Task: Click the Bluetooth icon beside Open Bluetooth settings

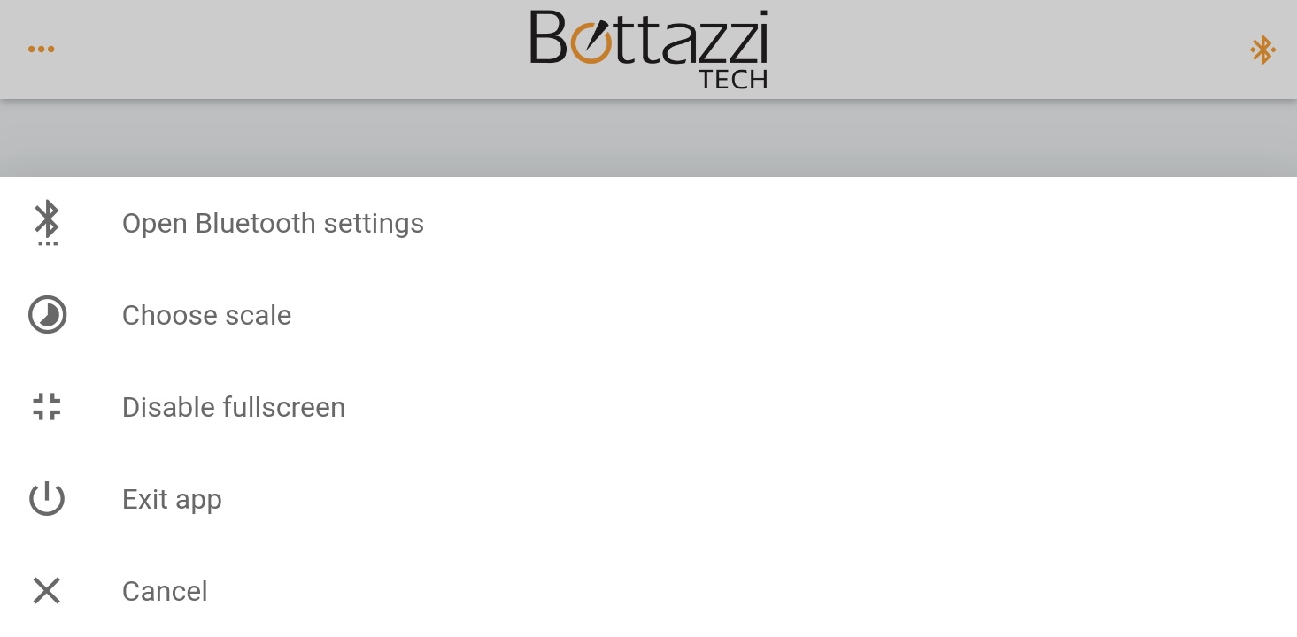Action: [47, 222]
